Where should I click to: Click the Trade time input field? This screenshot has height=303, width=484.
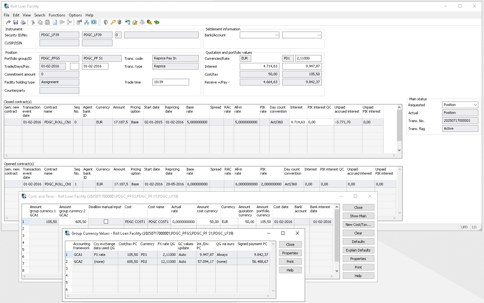(170, 82)
